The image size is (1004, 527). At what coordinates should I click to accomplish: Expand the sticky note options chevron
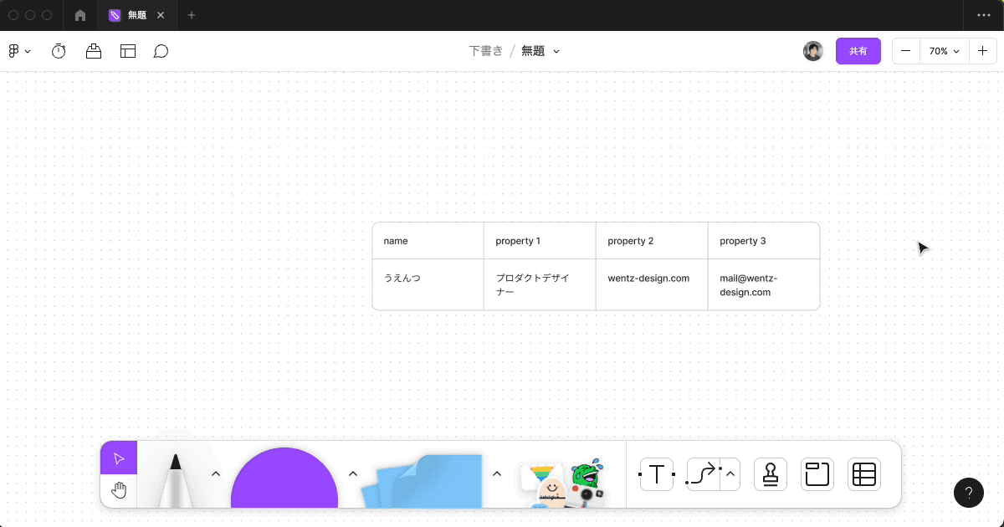(497, 473)
